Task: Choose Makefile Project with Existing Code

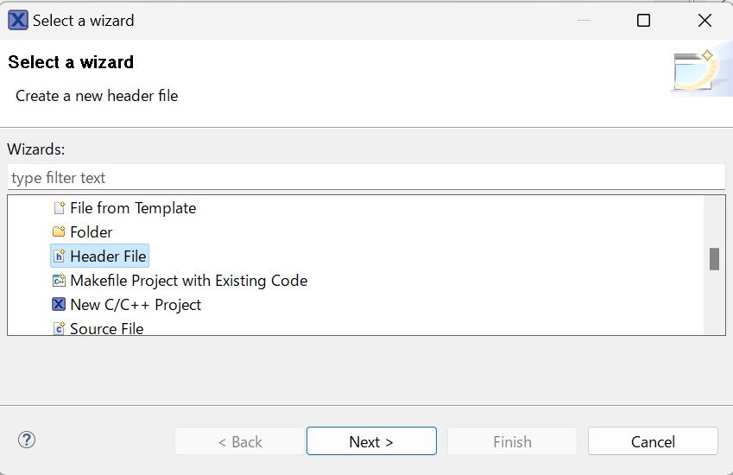Action: [x=188, y=281]
